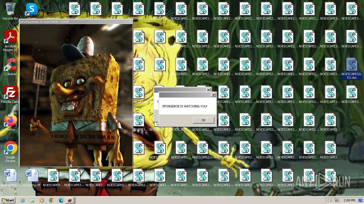Click OK in the SpongeBob message dialog
This screenshot has height=204, width=364.
[x=203, y=120]
